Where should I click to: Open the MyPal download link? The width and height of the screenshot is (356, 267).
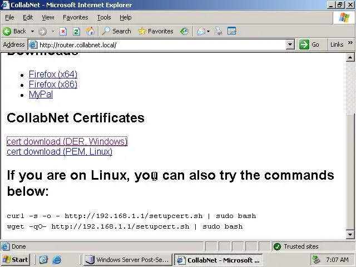(41, 94)
